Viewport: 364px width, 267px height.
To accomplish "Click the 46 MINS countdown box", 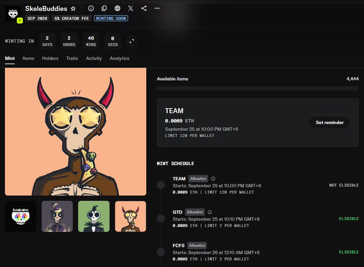I will (x=91, y=41).
